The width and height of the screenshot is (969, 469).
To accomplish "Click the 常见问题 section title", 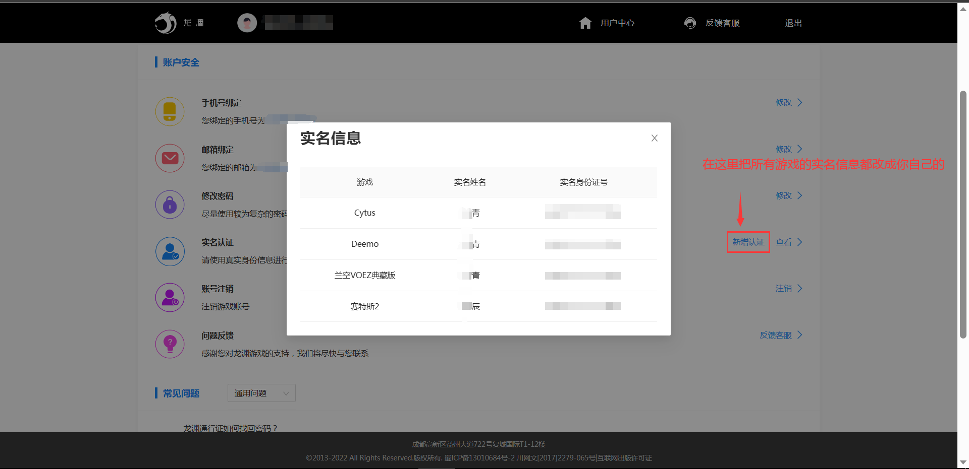I will click(x=181, y=393).
